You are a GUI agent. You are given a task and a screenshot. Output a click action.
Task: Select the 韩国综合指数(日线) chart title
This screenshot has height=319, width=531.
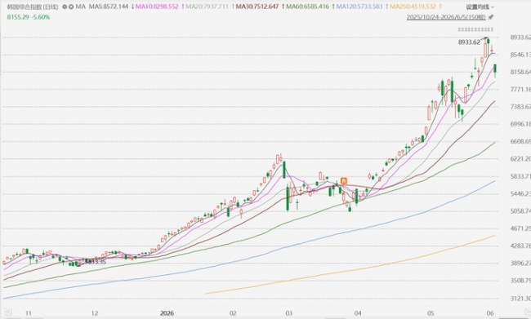[33, 7]
